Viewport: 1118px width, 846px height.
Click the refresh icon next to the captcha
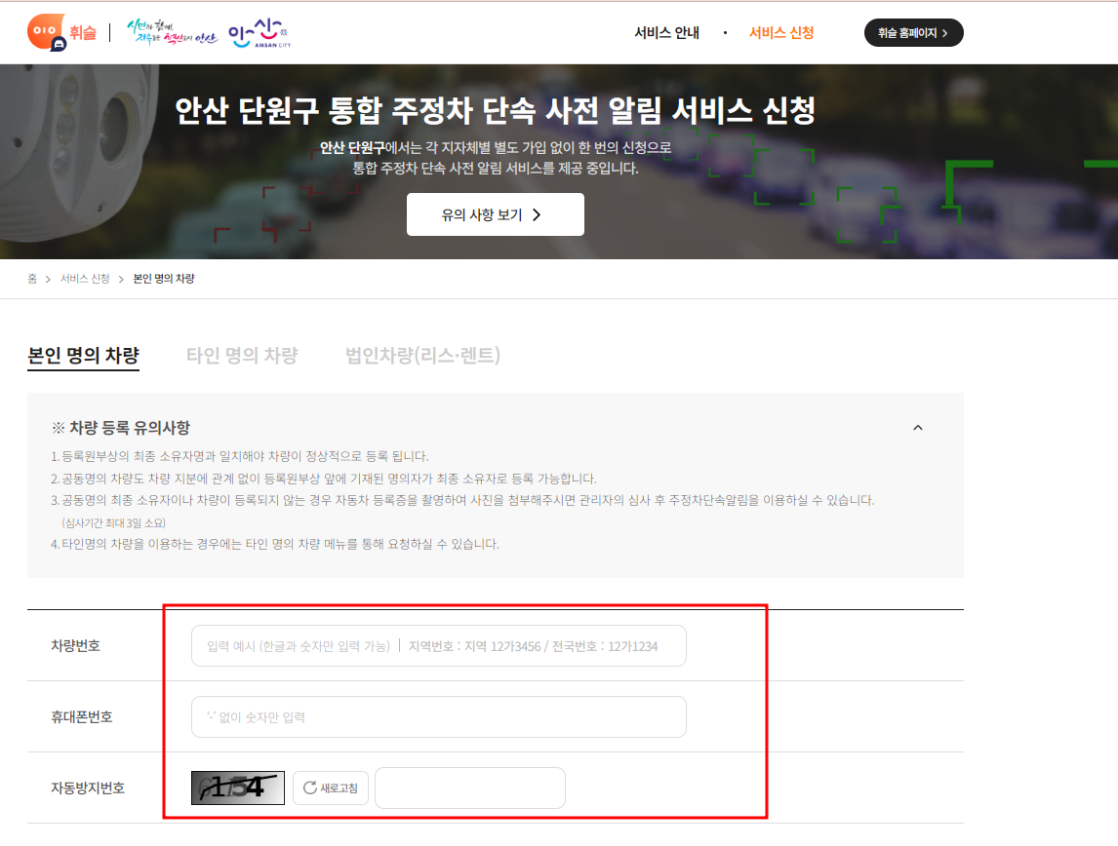click(309, 788)
